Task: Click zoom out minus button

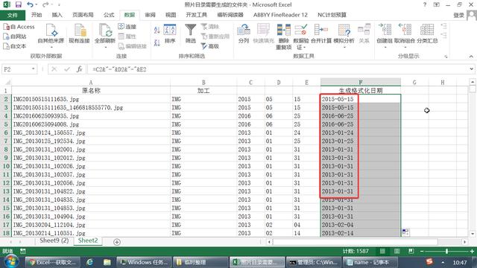Action: coord(422,252)
